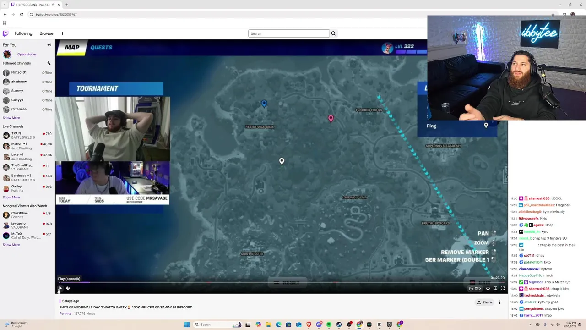Open Outlook from the taskbar

tap(298, 324)
